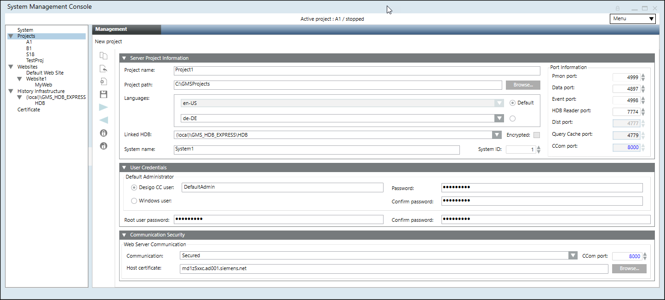Screen dimensions: 665x300
Task: Open the Communication dropdown set to Secured
Action: 573,255
